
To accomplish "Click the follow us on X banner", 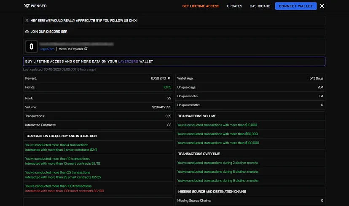I will 174,20.
